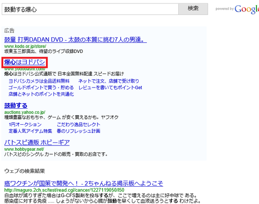The height and width of the screenshot is (204, 259).
Task: Click the バトスピのシングル カード description text
Action: pyautogui.click(x=56, y=155)
